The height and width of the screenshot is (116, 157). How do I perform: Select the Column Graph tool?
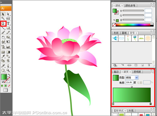(x=8, y=47)
